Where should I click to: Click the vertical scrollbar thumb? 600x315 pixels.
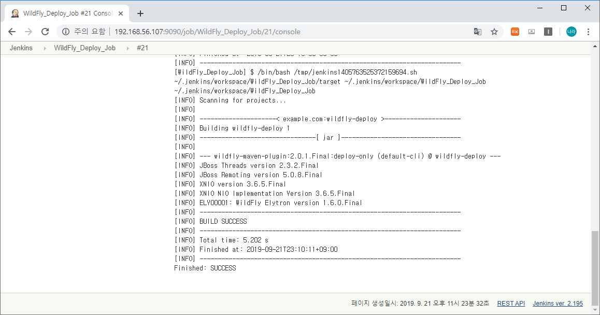point(595,267)
